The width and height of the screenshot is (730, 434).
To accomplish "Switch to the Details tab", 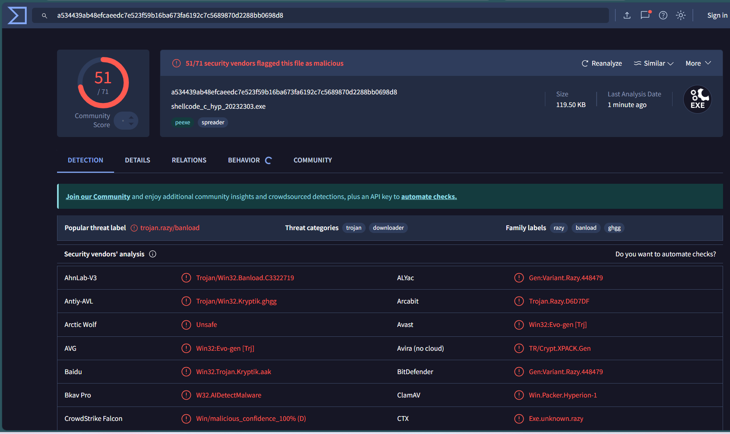I will tap(137, 160).
